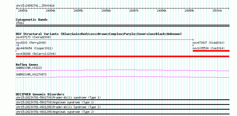
Task: Select Prader-Willi Syndrome (Type 2) entry
Action: click(58, 107)
